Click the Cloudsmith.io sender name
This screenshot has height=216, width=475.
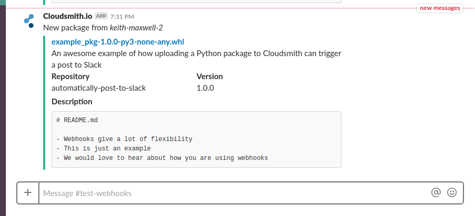68,16
